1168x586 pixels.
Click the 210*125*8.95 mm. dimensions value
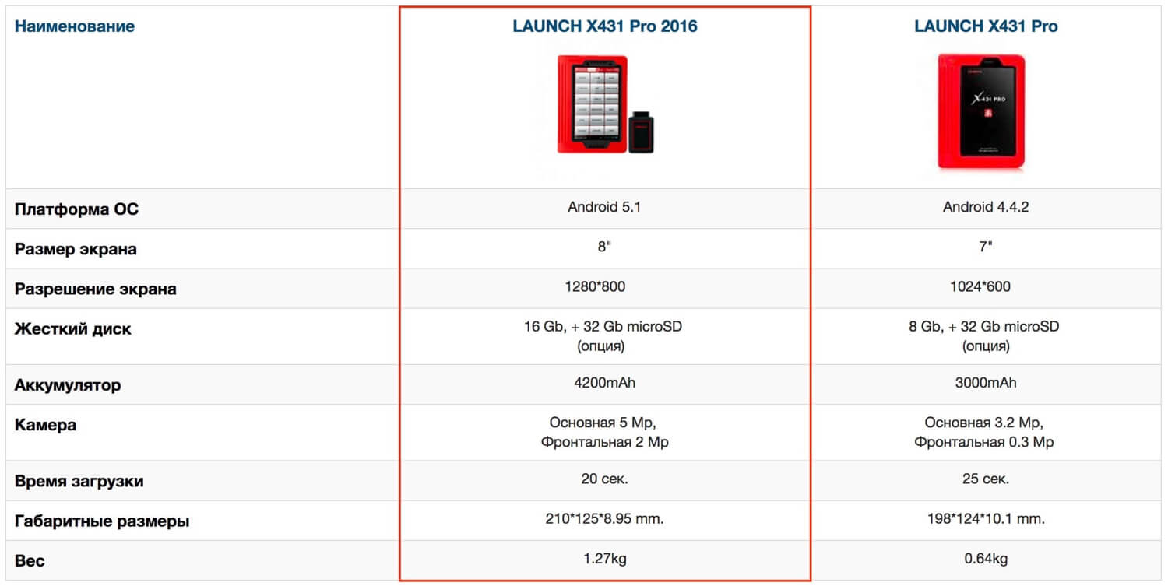604,519
